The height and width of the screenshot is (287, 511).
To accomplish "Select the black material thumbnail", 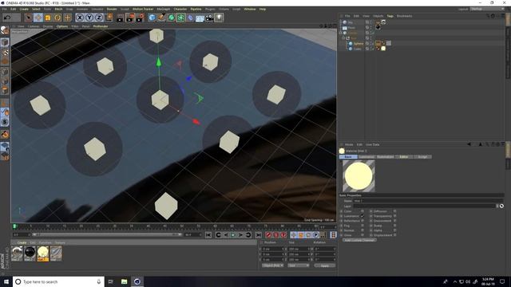I will click(x=30, y=254).
